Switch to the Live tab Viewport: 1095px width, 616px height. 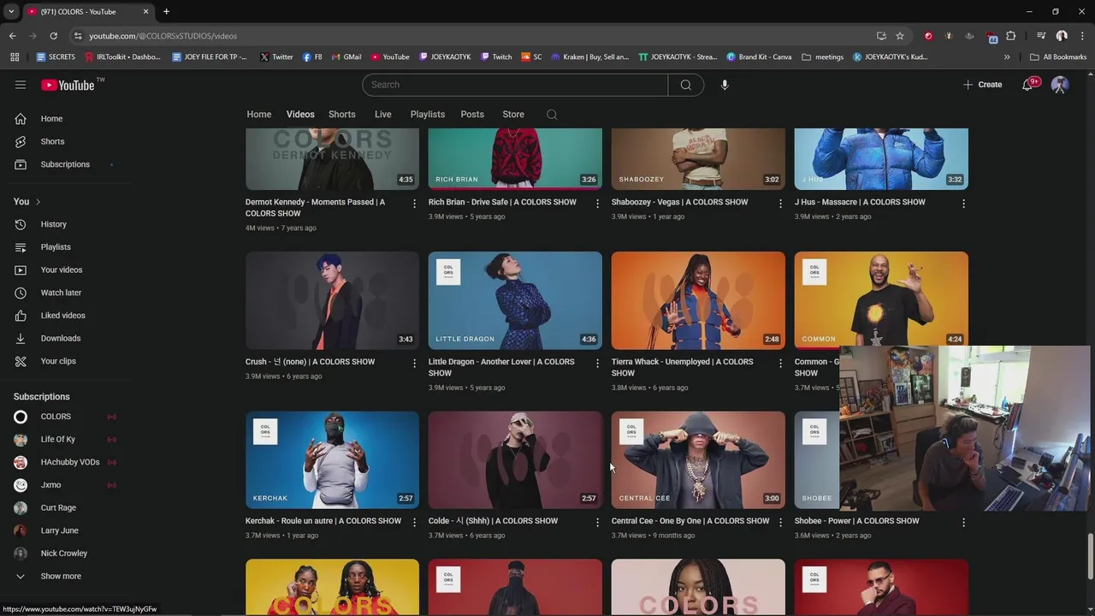click(x=382, y=115)
